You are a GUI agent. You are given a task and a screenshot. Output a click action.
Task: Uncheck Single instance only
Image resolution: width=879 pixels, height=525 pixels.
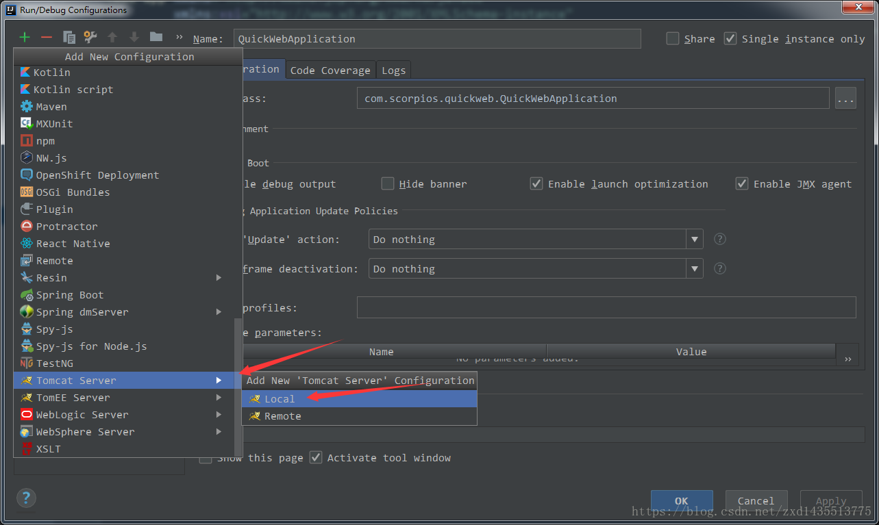click(x=730, y=38)
